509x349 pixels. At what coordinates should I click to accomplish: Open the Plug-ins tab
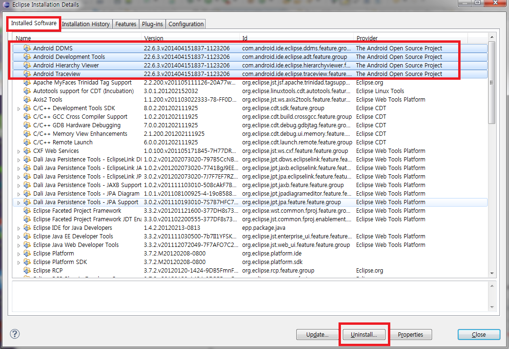tap(152, 24)
